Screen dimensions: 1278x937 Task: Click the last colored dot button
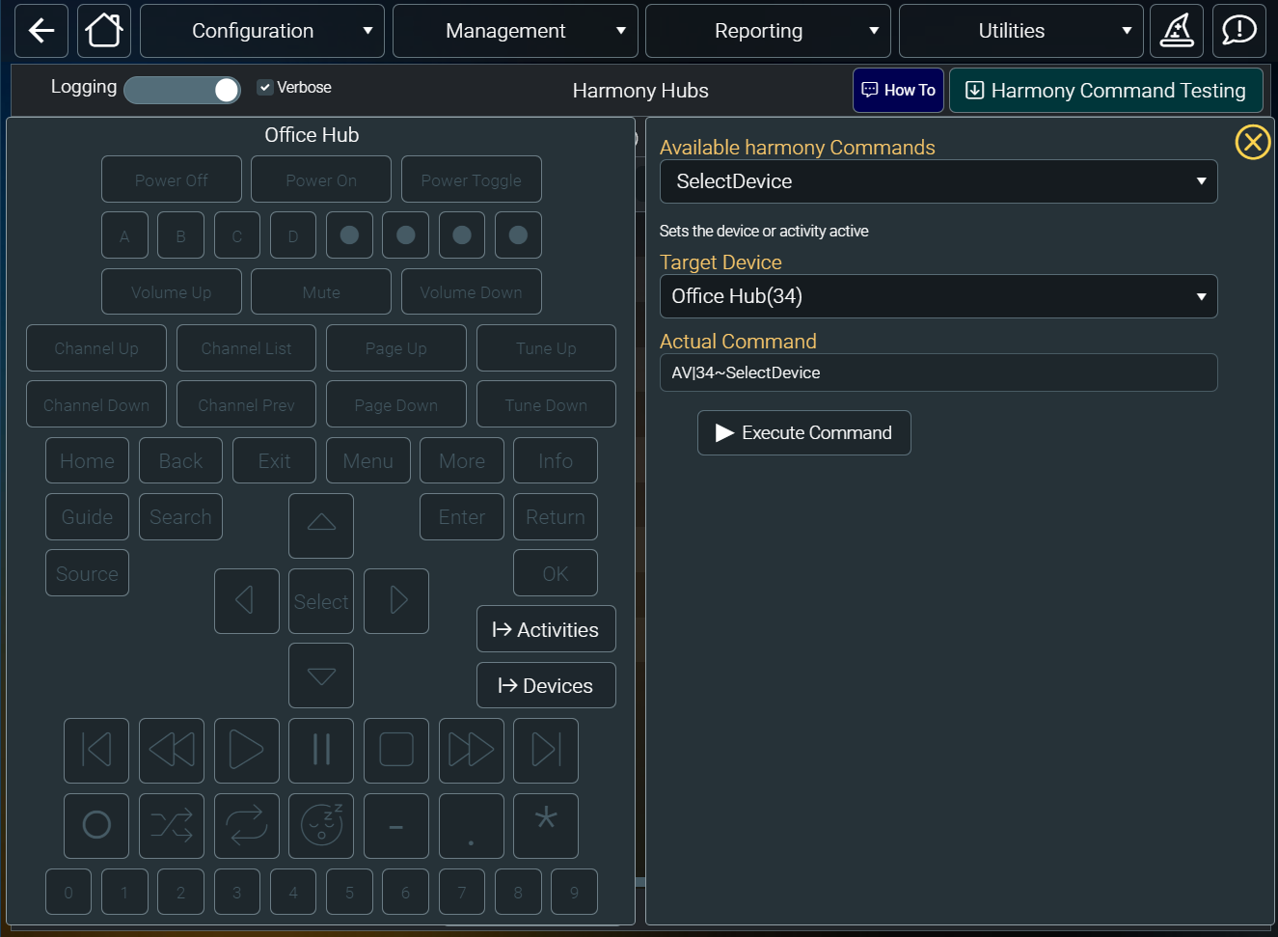point(518,234)
